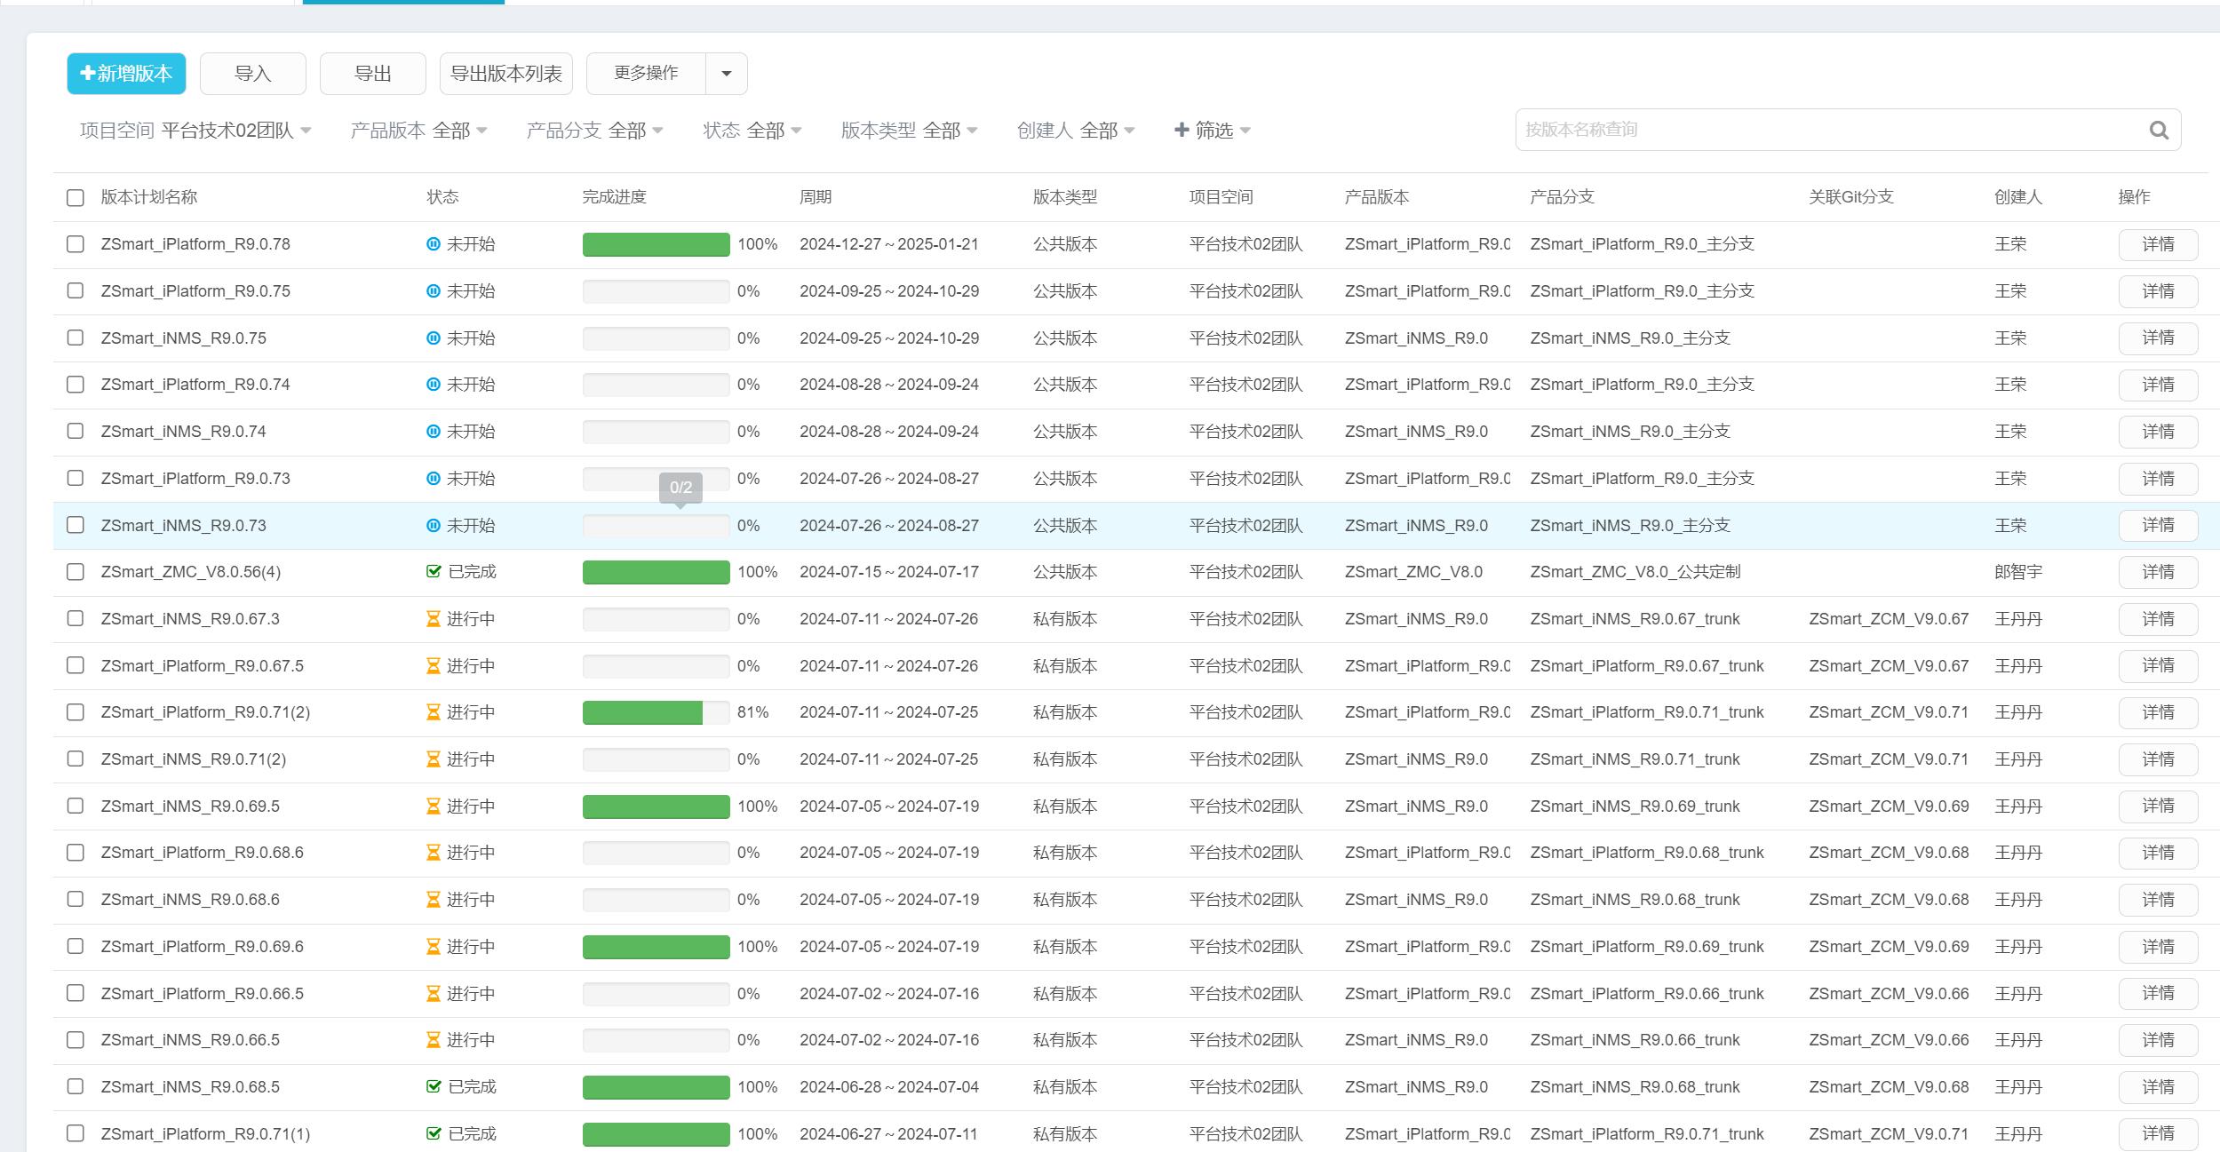
Task: Click creator 郎智宇 cell
Action: click(x=2018, y=572)
